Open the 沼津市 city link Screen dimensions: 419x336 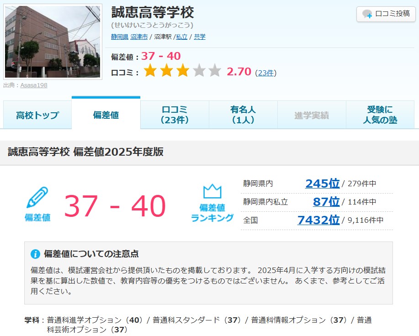pyautogui.click(x=139, y=37)
